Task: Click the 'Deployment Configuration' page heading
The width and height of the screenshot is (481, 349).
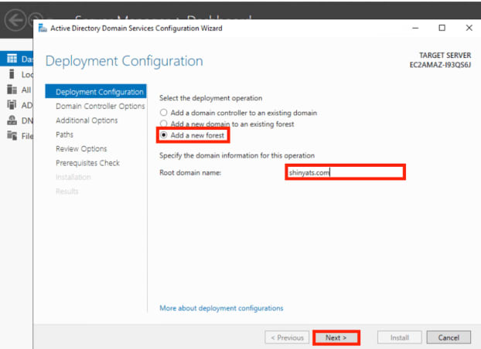Action: point(125,61)
